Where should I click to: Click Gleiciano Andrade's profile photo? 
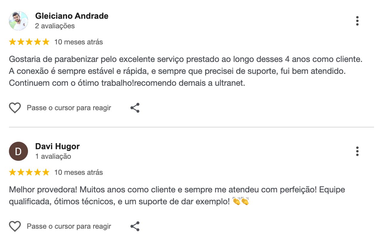coord(18,21)
